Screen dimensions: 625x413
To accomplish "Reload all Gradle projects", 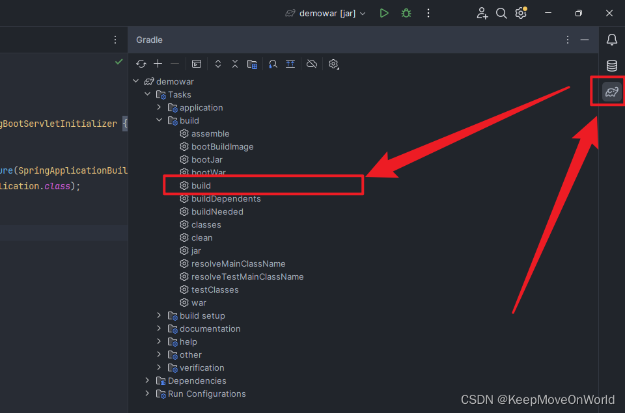I will pos(141,64).
